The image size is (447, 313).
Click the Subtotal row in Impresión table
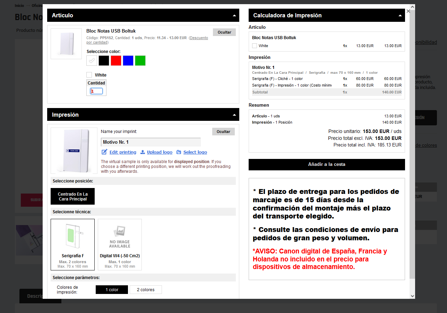pyautogui.click(x=327, y=92)
